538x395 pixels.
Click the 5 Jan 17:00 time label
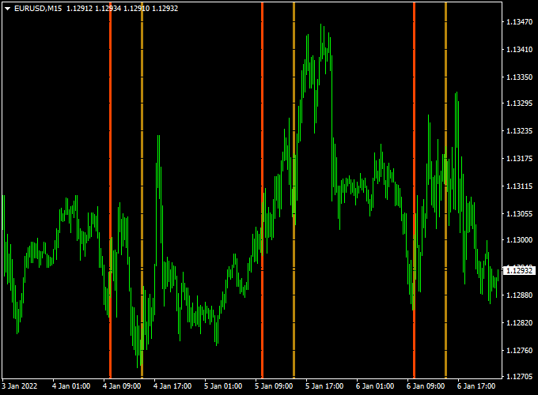[x=324, y=386]
